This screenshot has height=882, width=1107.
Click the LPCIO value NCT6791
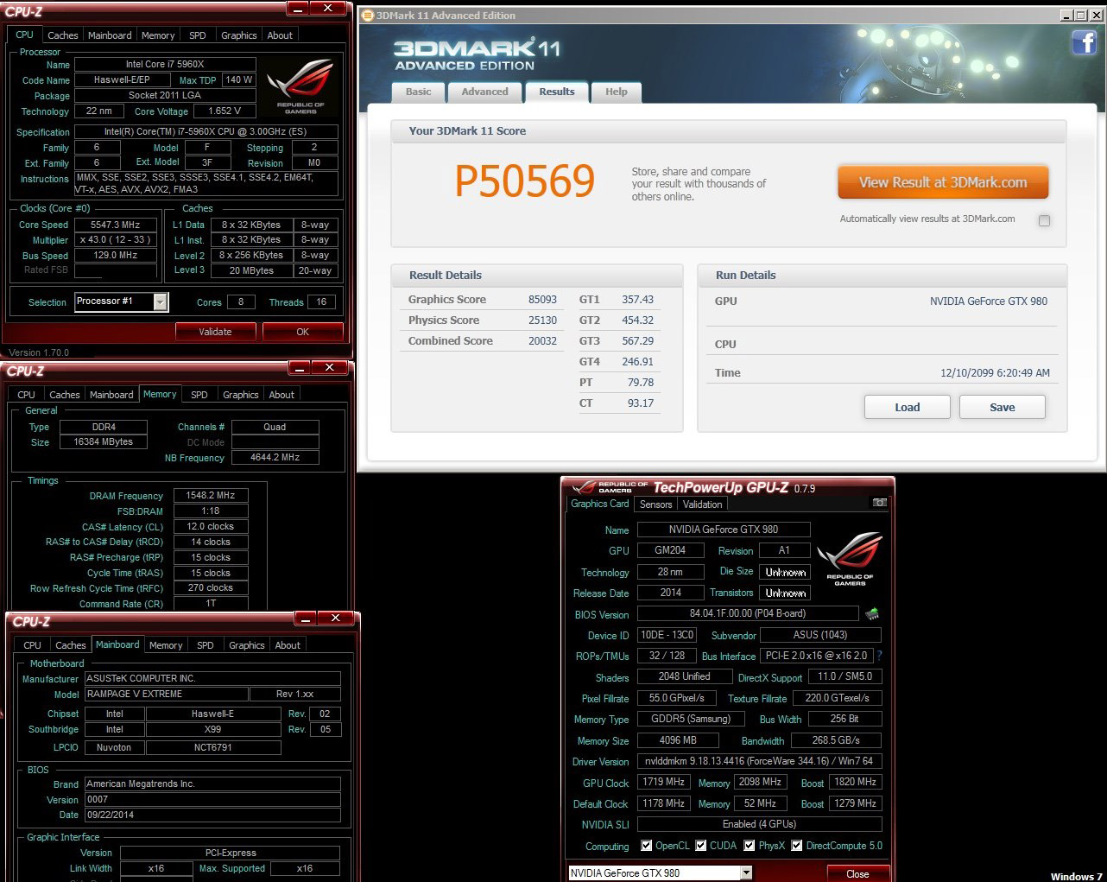[x=213, y=748]
